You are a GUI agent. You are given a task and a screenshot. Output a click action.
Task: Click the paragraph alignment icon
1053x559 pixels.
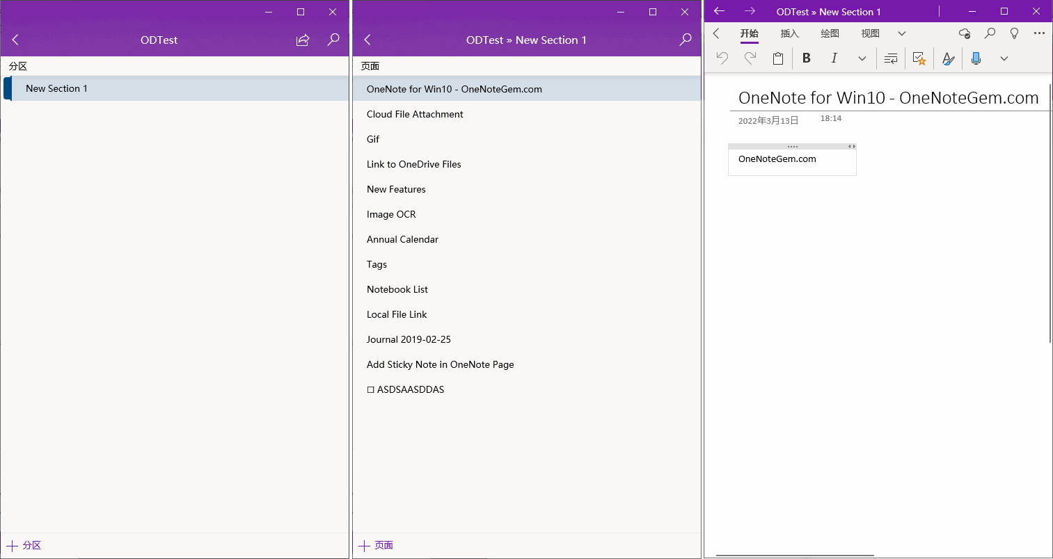[891, 59]
